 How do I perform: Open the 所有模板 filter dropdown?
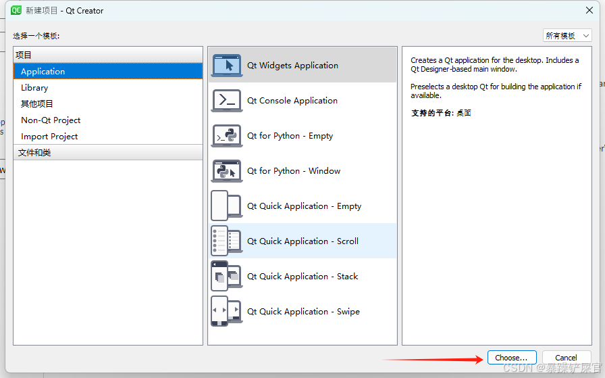[567, 36]
